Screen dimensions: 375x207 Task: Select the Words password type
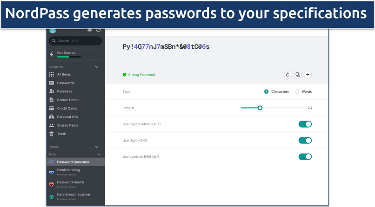pyautogui.click(x=297, y=91)
